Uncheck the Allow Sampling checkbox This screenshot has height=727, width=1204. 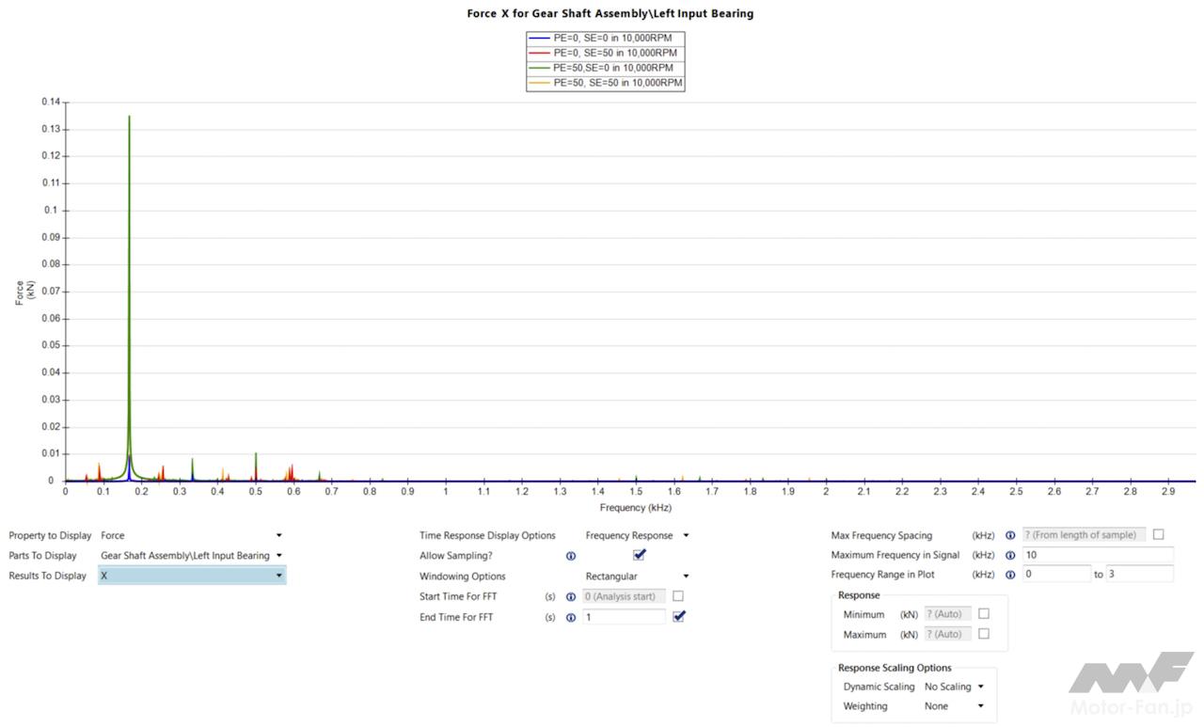coord(640,555)
